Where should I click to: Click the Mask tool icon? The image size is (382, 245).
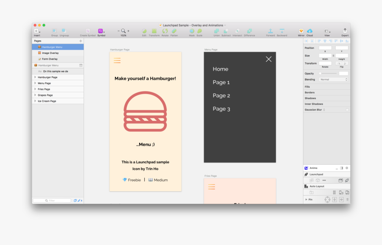192,31
